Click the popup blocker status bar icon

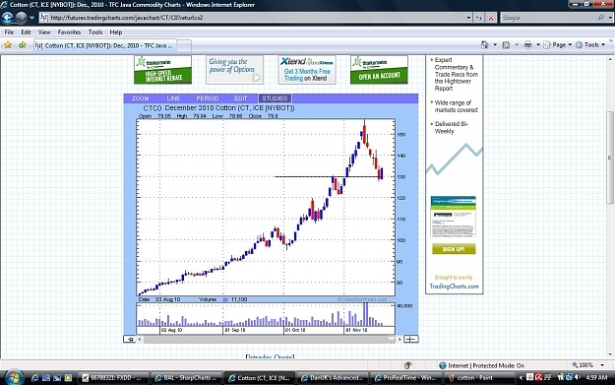pos(408,365)
